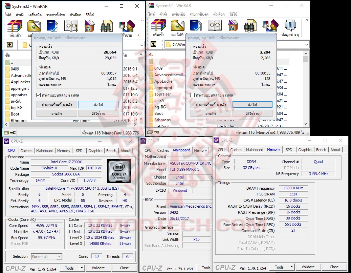This screenshot has width=351, height=273.
Task: Click Find (binoculars) icon in left WinRAR toolbar
Action: [107, 26]
